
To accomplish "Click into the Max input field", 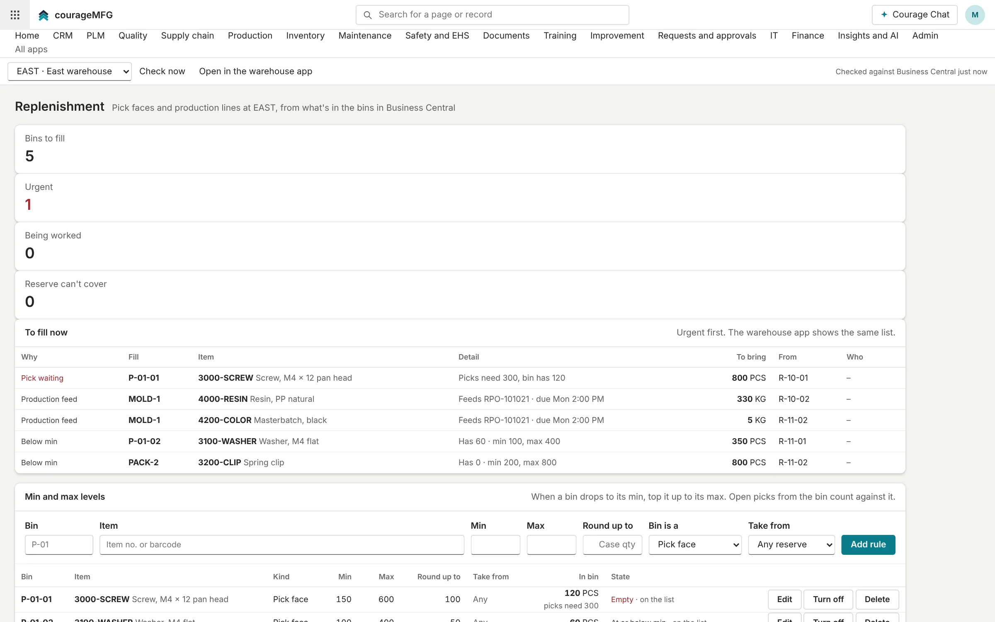I will click(x=551, y=544).
